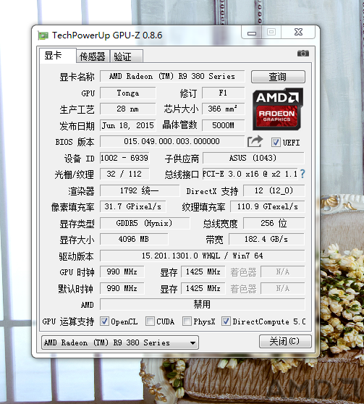Switch to the 显卡 tab
The image size is (364, 404).
click(58, 55)
